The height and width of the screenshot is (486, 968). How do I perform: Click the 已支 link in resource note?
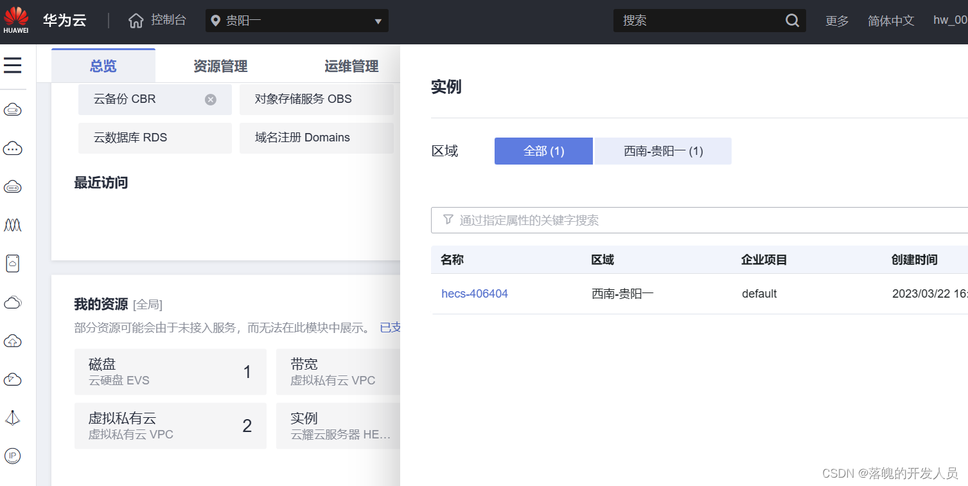pos(390,328)
